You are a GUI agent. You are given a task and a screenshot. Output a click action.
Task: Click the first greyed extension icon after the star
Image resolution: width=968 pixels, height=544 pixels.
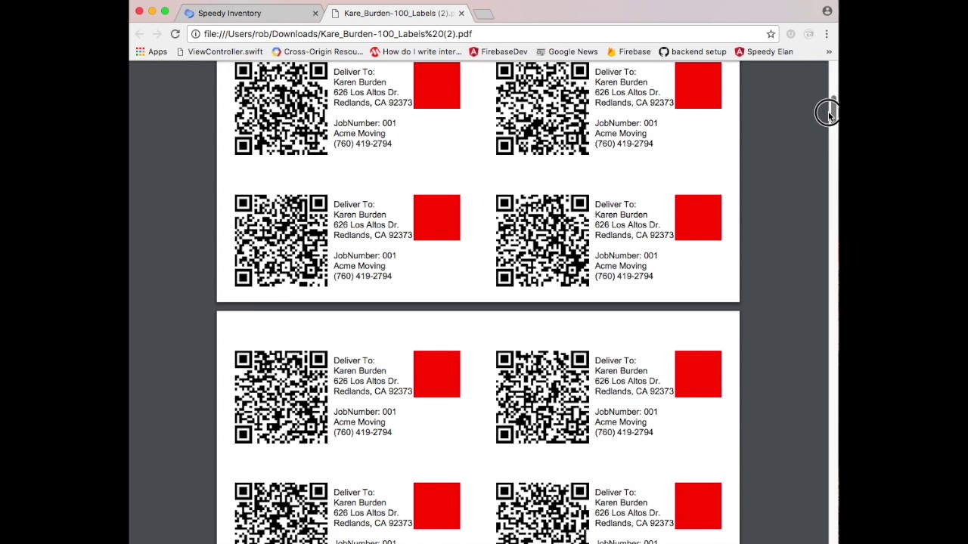click(x=790, y=34)
